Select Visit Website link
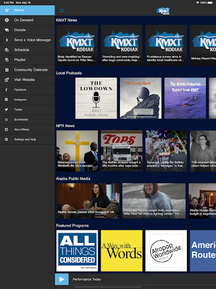216x289 pixels. 28,80
